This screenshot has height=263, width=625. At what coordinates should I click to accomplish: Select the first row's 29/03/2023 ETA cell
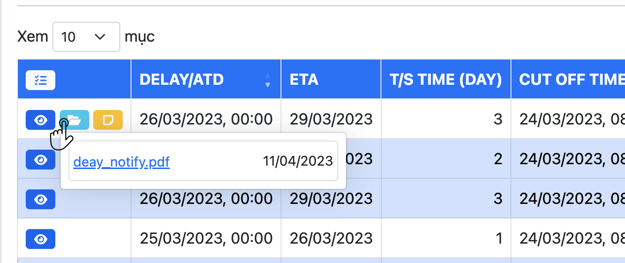coord(331,119)
